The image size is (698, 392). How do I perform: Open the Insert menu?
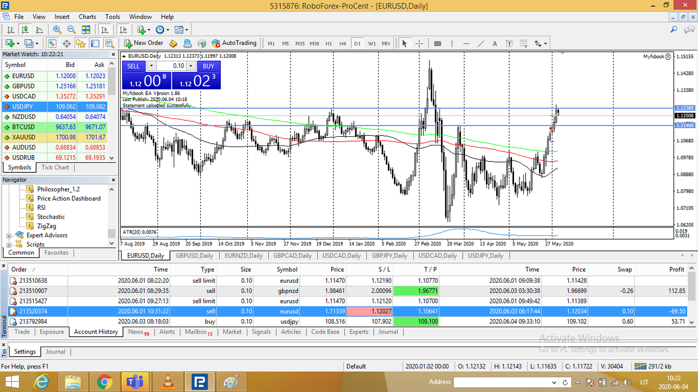pos(62,17)
